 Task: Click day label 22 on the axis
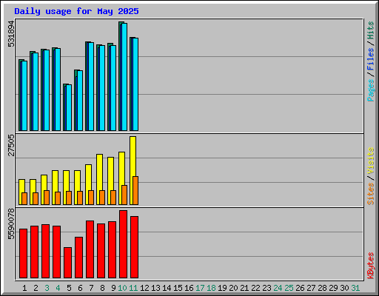click(x=255, y=288)
